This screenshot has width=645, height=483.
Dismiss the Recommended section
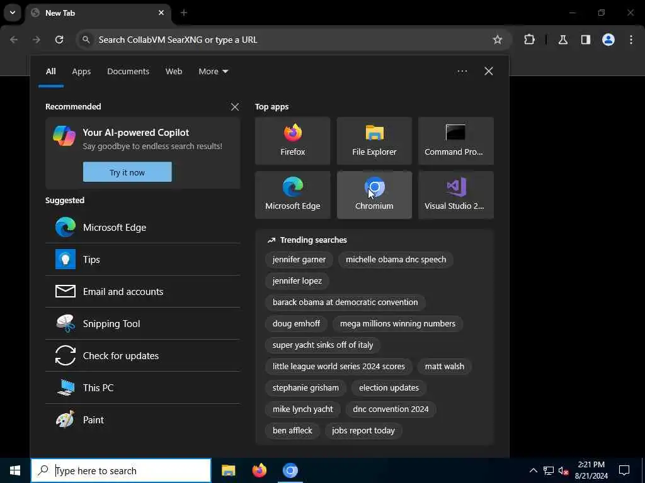235,107
